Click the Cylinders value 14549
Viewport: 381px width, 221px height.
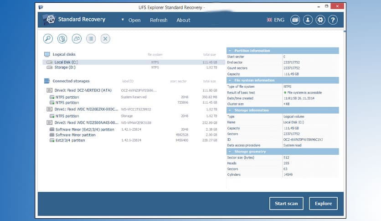point(288,175)
